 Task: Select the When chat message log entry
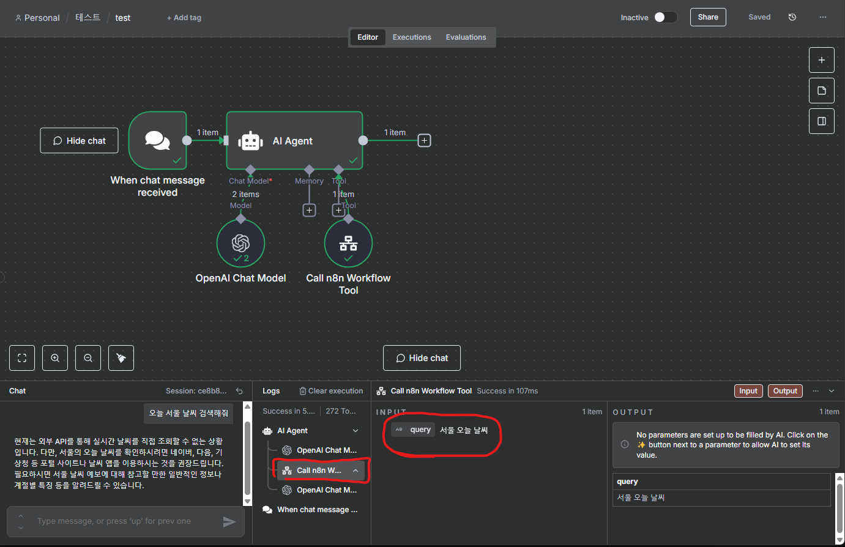tap(310, 510)
